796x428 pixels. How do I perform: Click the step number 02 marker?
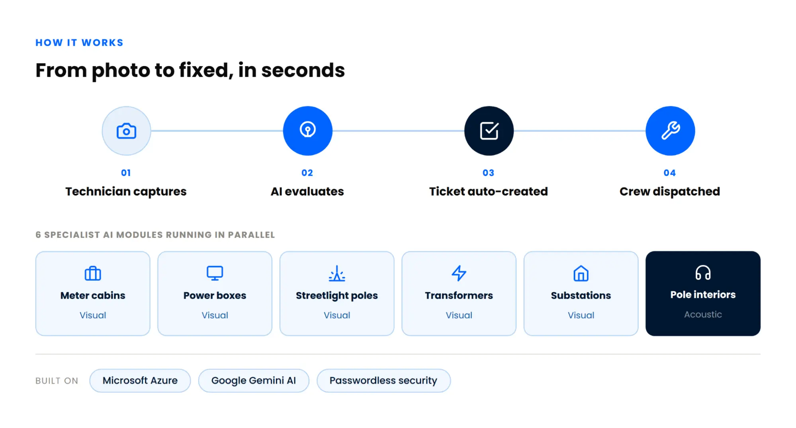307,173
